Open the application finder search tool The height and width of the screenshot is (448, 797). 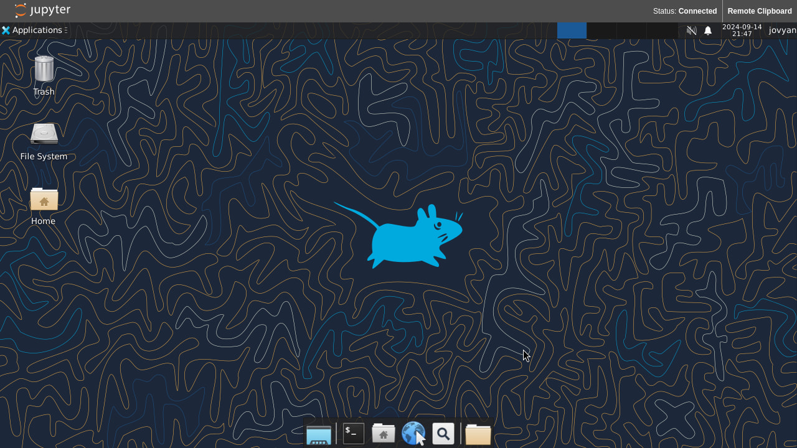tap(443, 433)
